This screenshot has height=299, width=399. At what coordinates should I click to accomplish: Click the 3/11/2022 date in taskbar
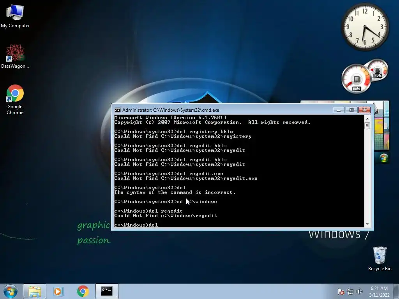coord(379,295)
